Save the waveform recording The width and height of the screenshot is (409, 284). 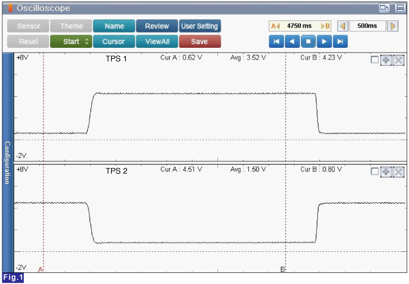(200, 41)
